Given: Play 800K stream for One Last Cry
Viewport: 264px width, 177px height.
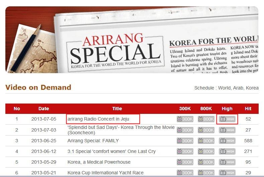Looking at the screenshot, I should 206,151.
